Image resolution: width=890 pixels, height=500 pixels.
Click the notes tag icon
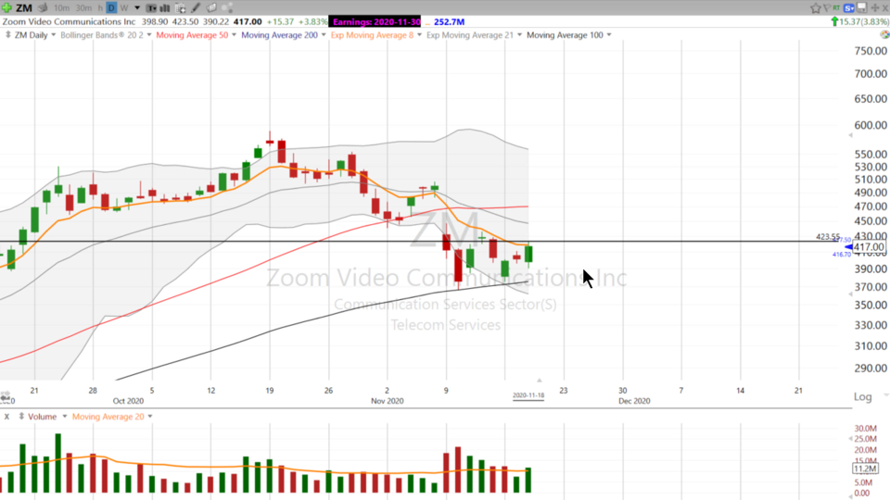[x=211, y=8]
